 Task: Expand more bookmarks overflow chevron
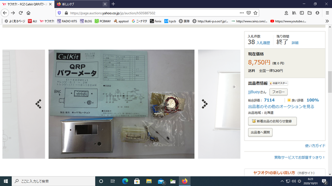[x=327, y=21]
